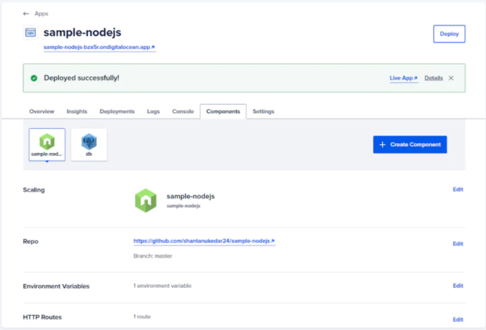
Task: Click the sample-nodejs app icon in header
Action: (30, 33)
